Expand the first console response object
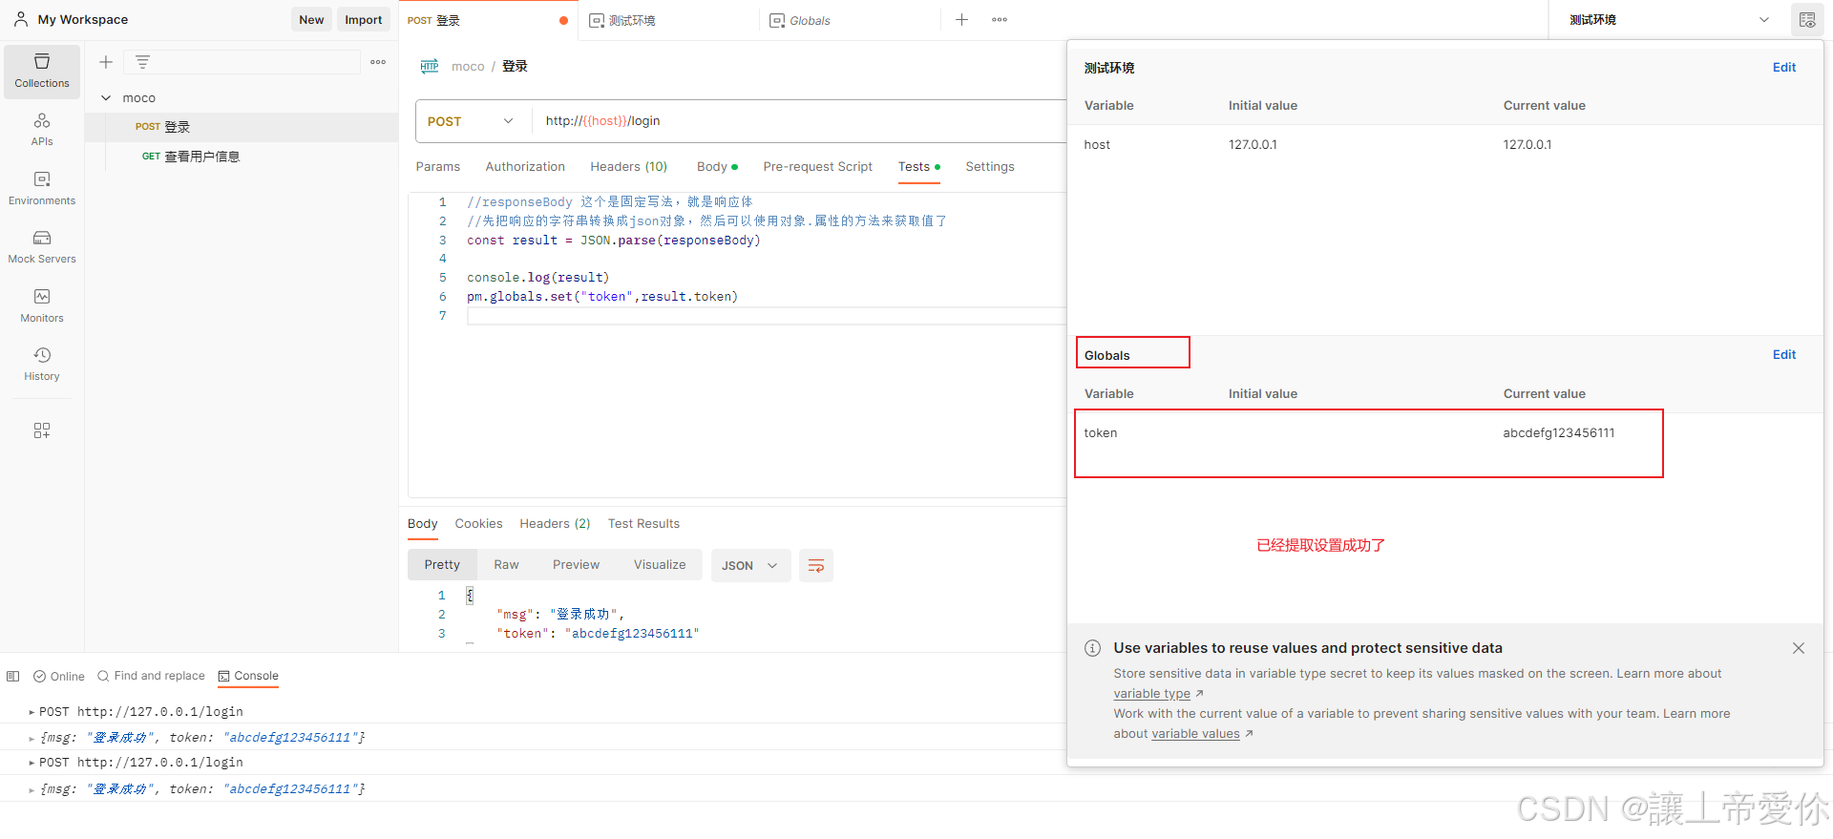The image size is (1833, 839). (x=32, y=738)
